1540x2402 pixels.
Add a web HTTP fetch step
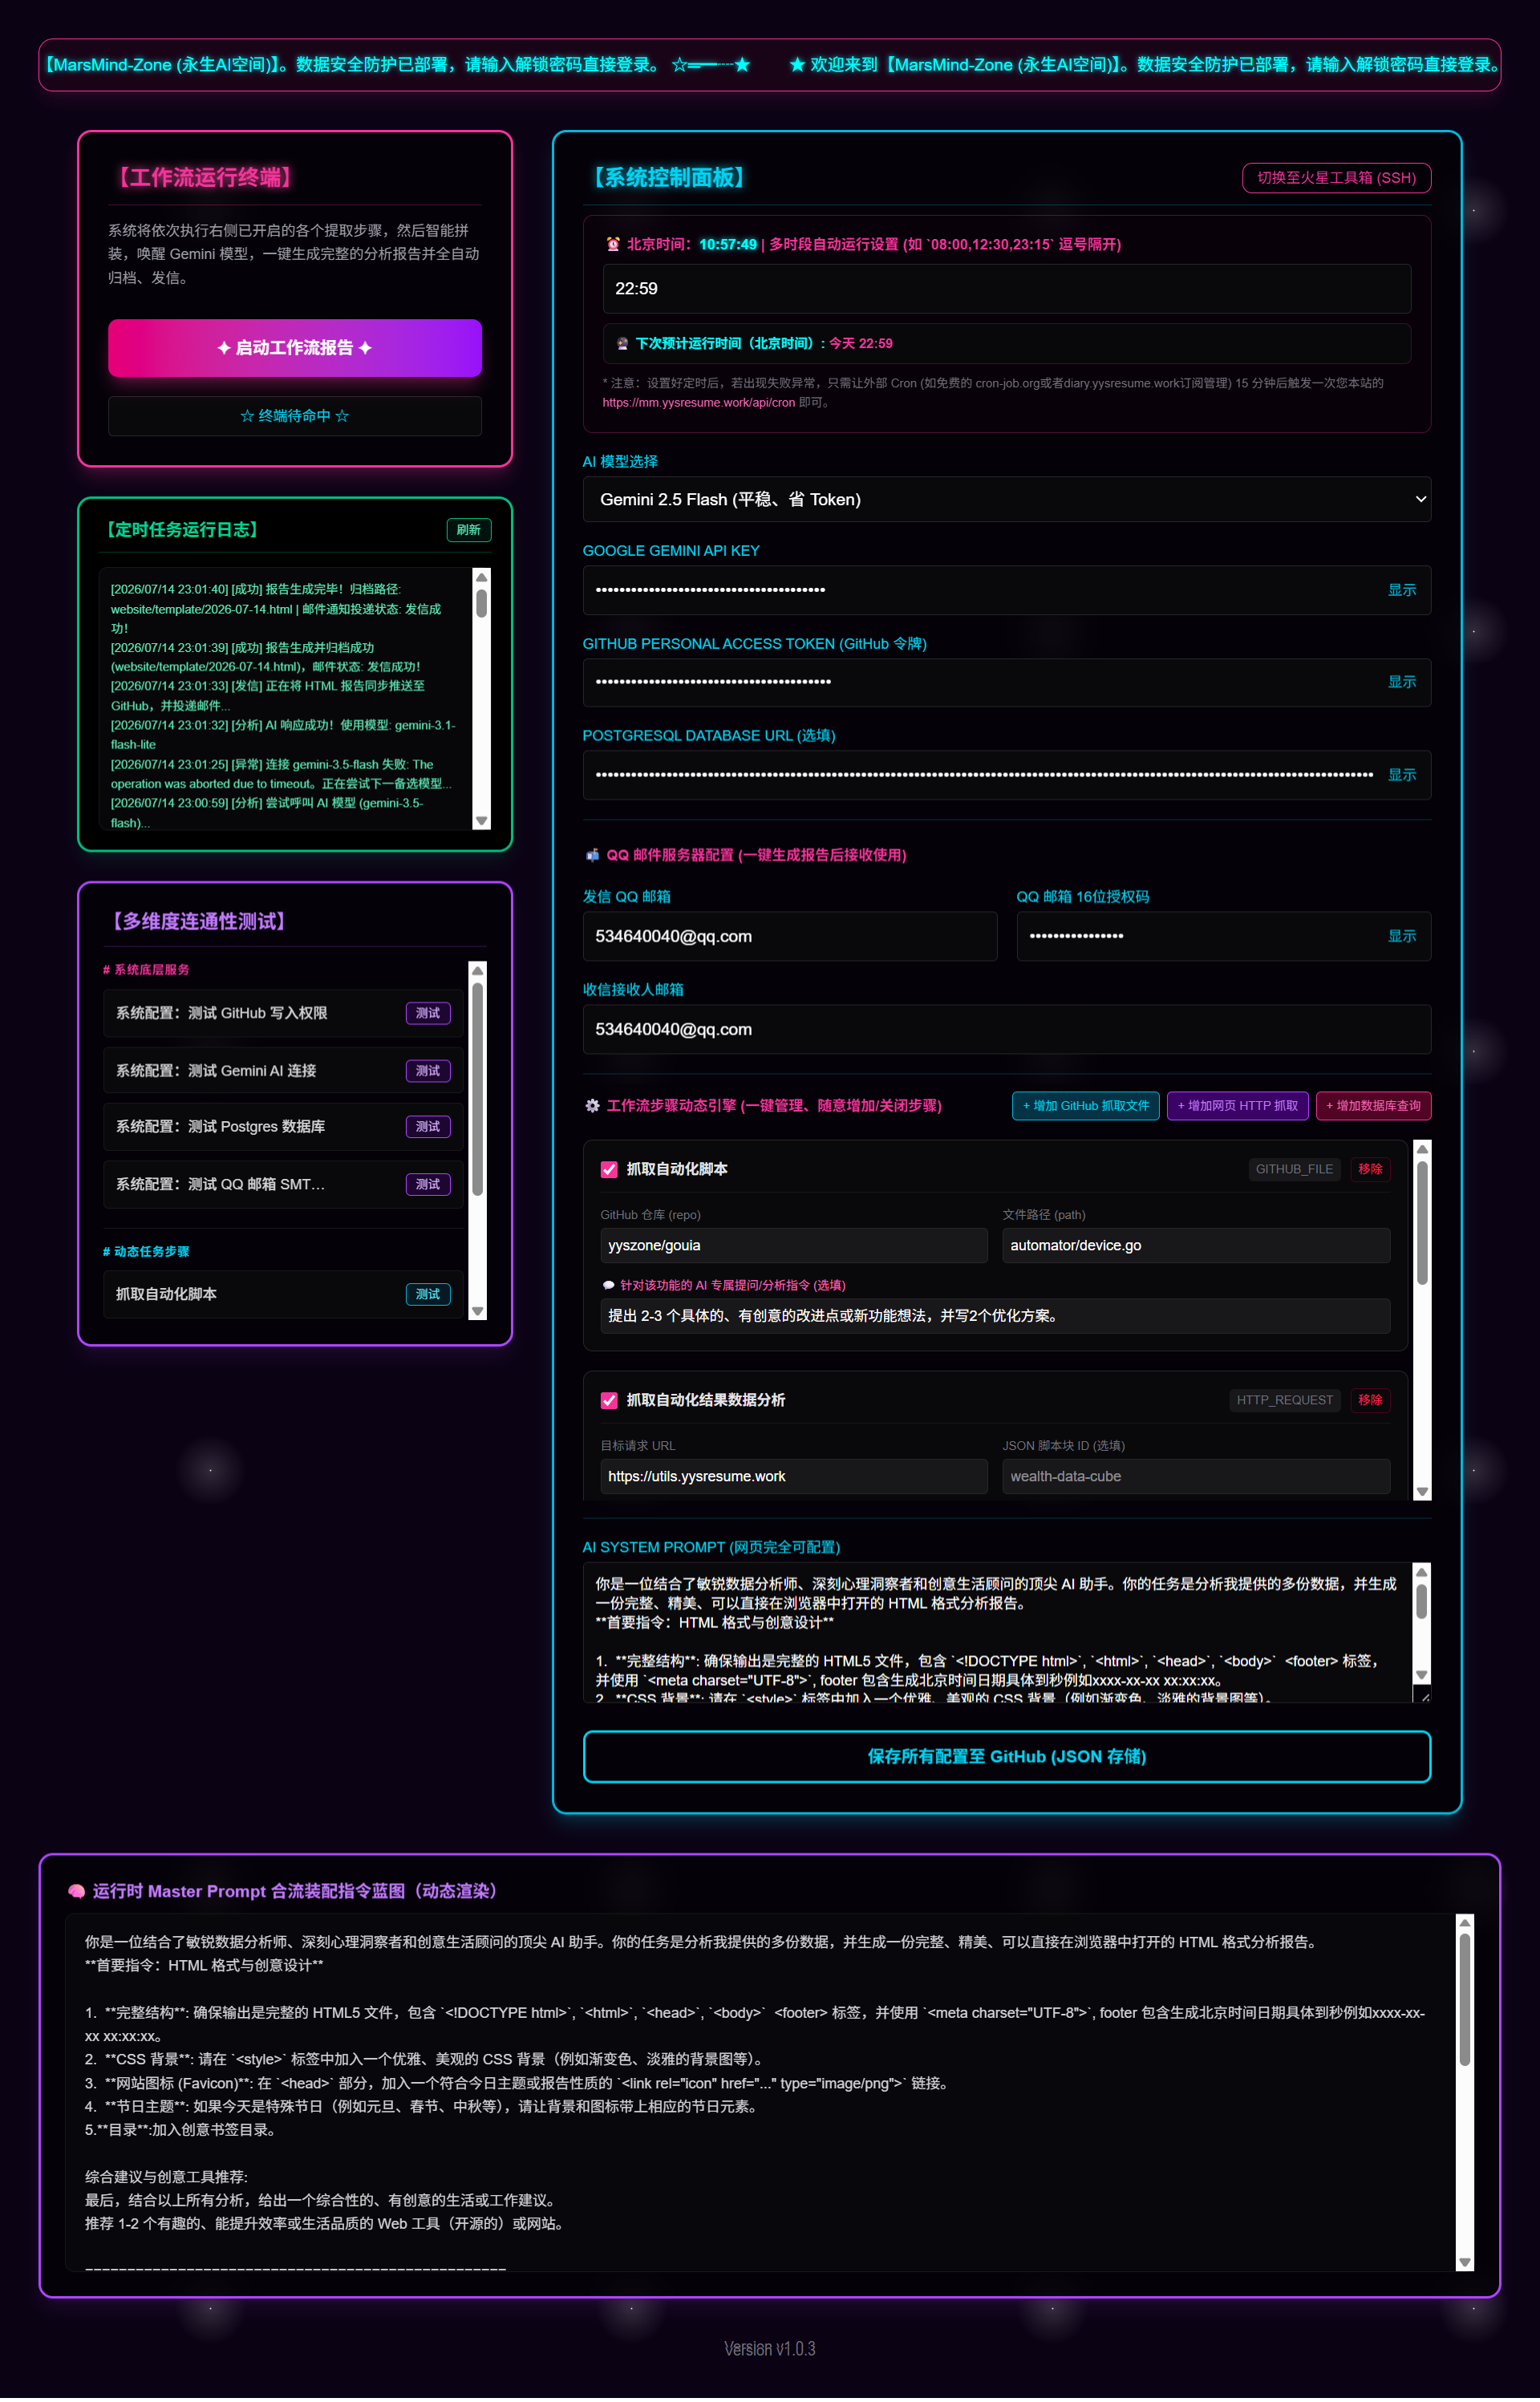[1237, 1107]
